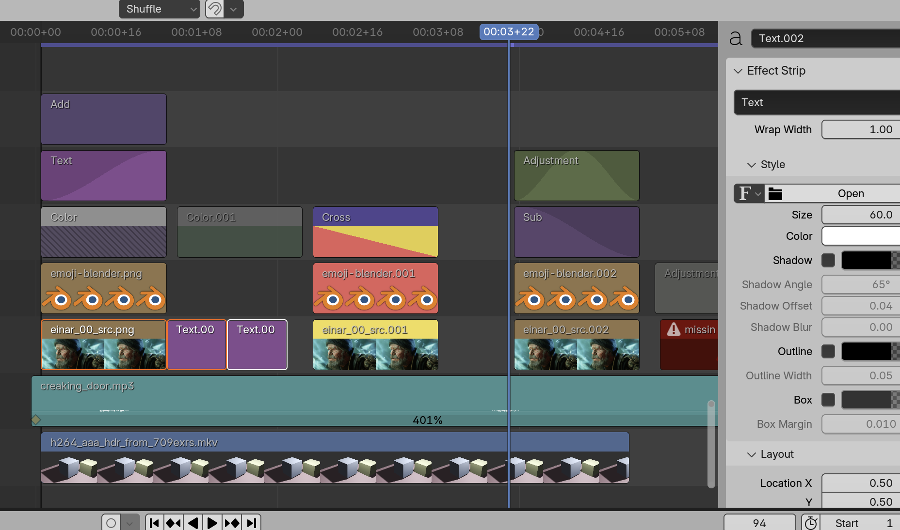The height and width of the screenshot is (530, 900).
Task: Adjust the font Size value 60.0
Action: point(861,215)
